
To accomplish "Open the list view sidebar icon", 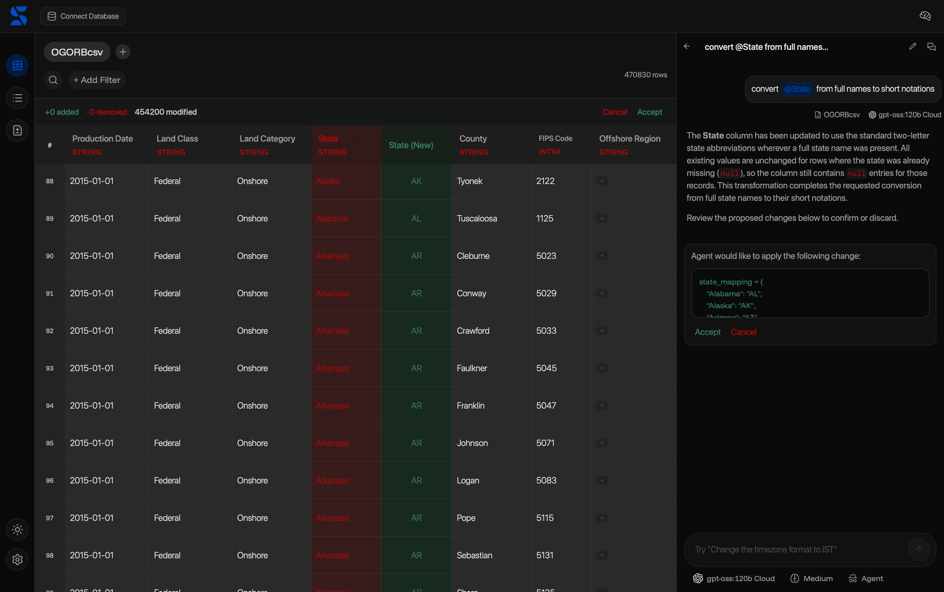I will (17, 98).
